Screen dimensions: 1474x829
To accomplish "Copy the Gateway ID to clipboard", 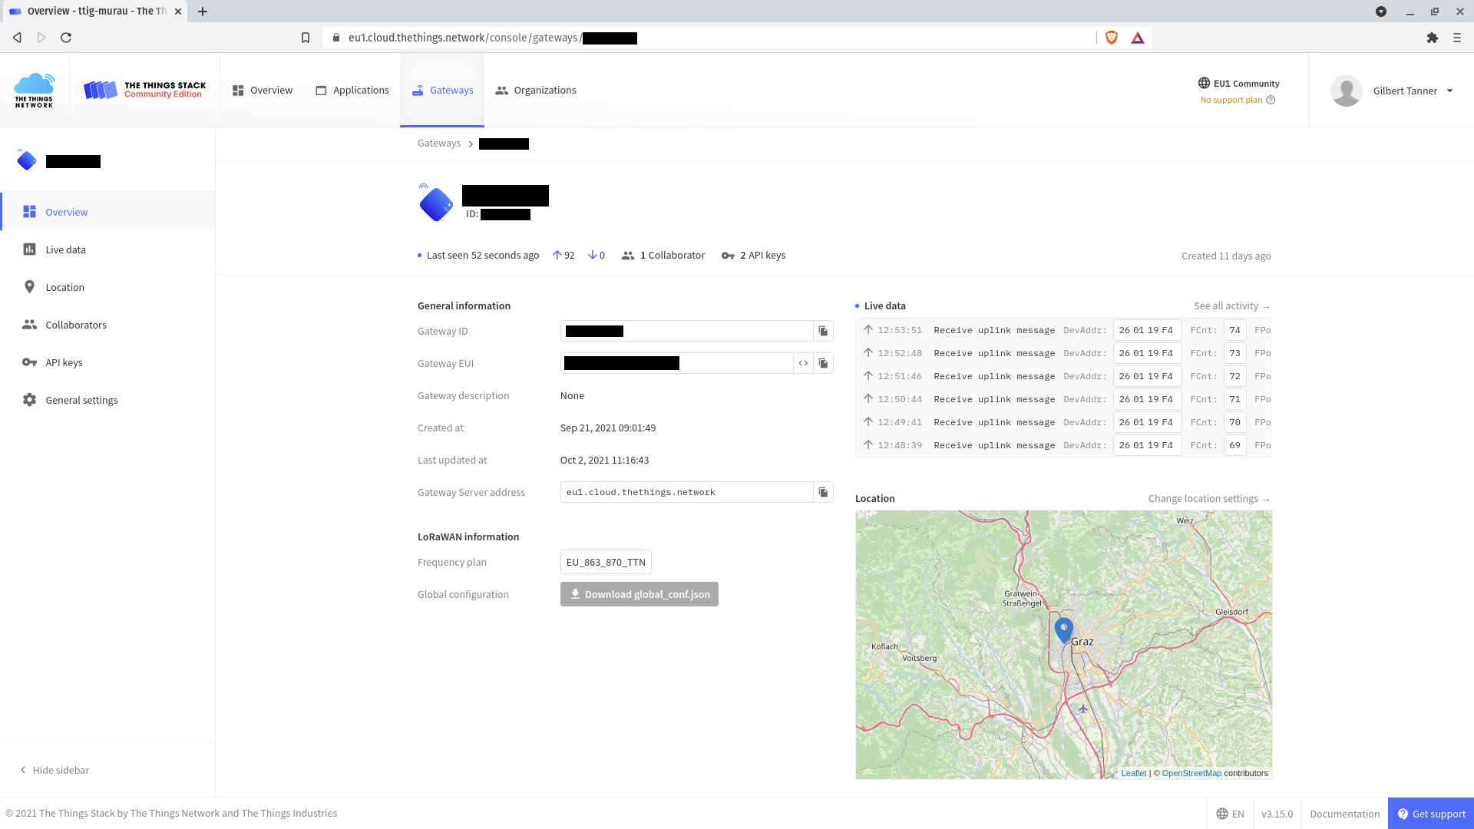I will [823, 331].
